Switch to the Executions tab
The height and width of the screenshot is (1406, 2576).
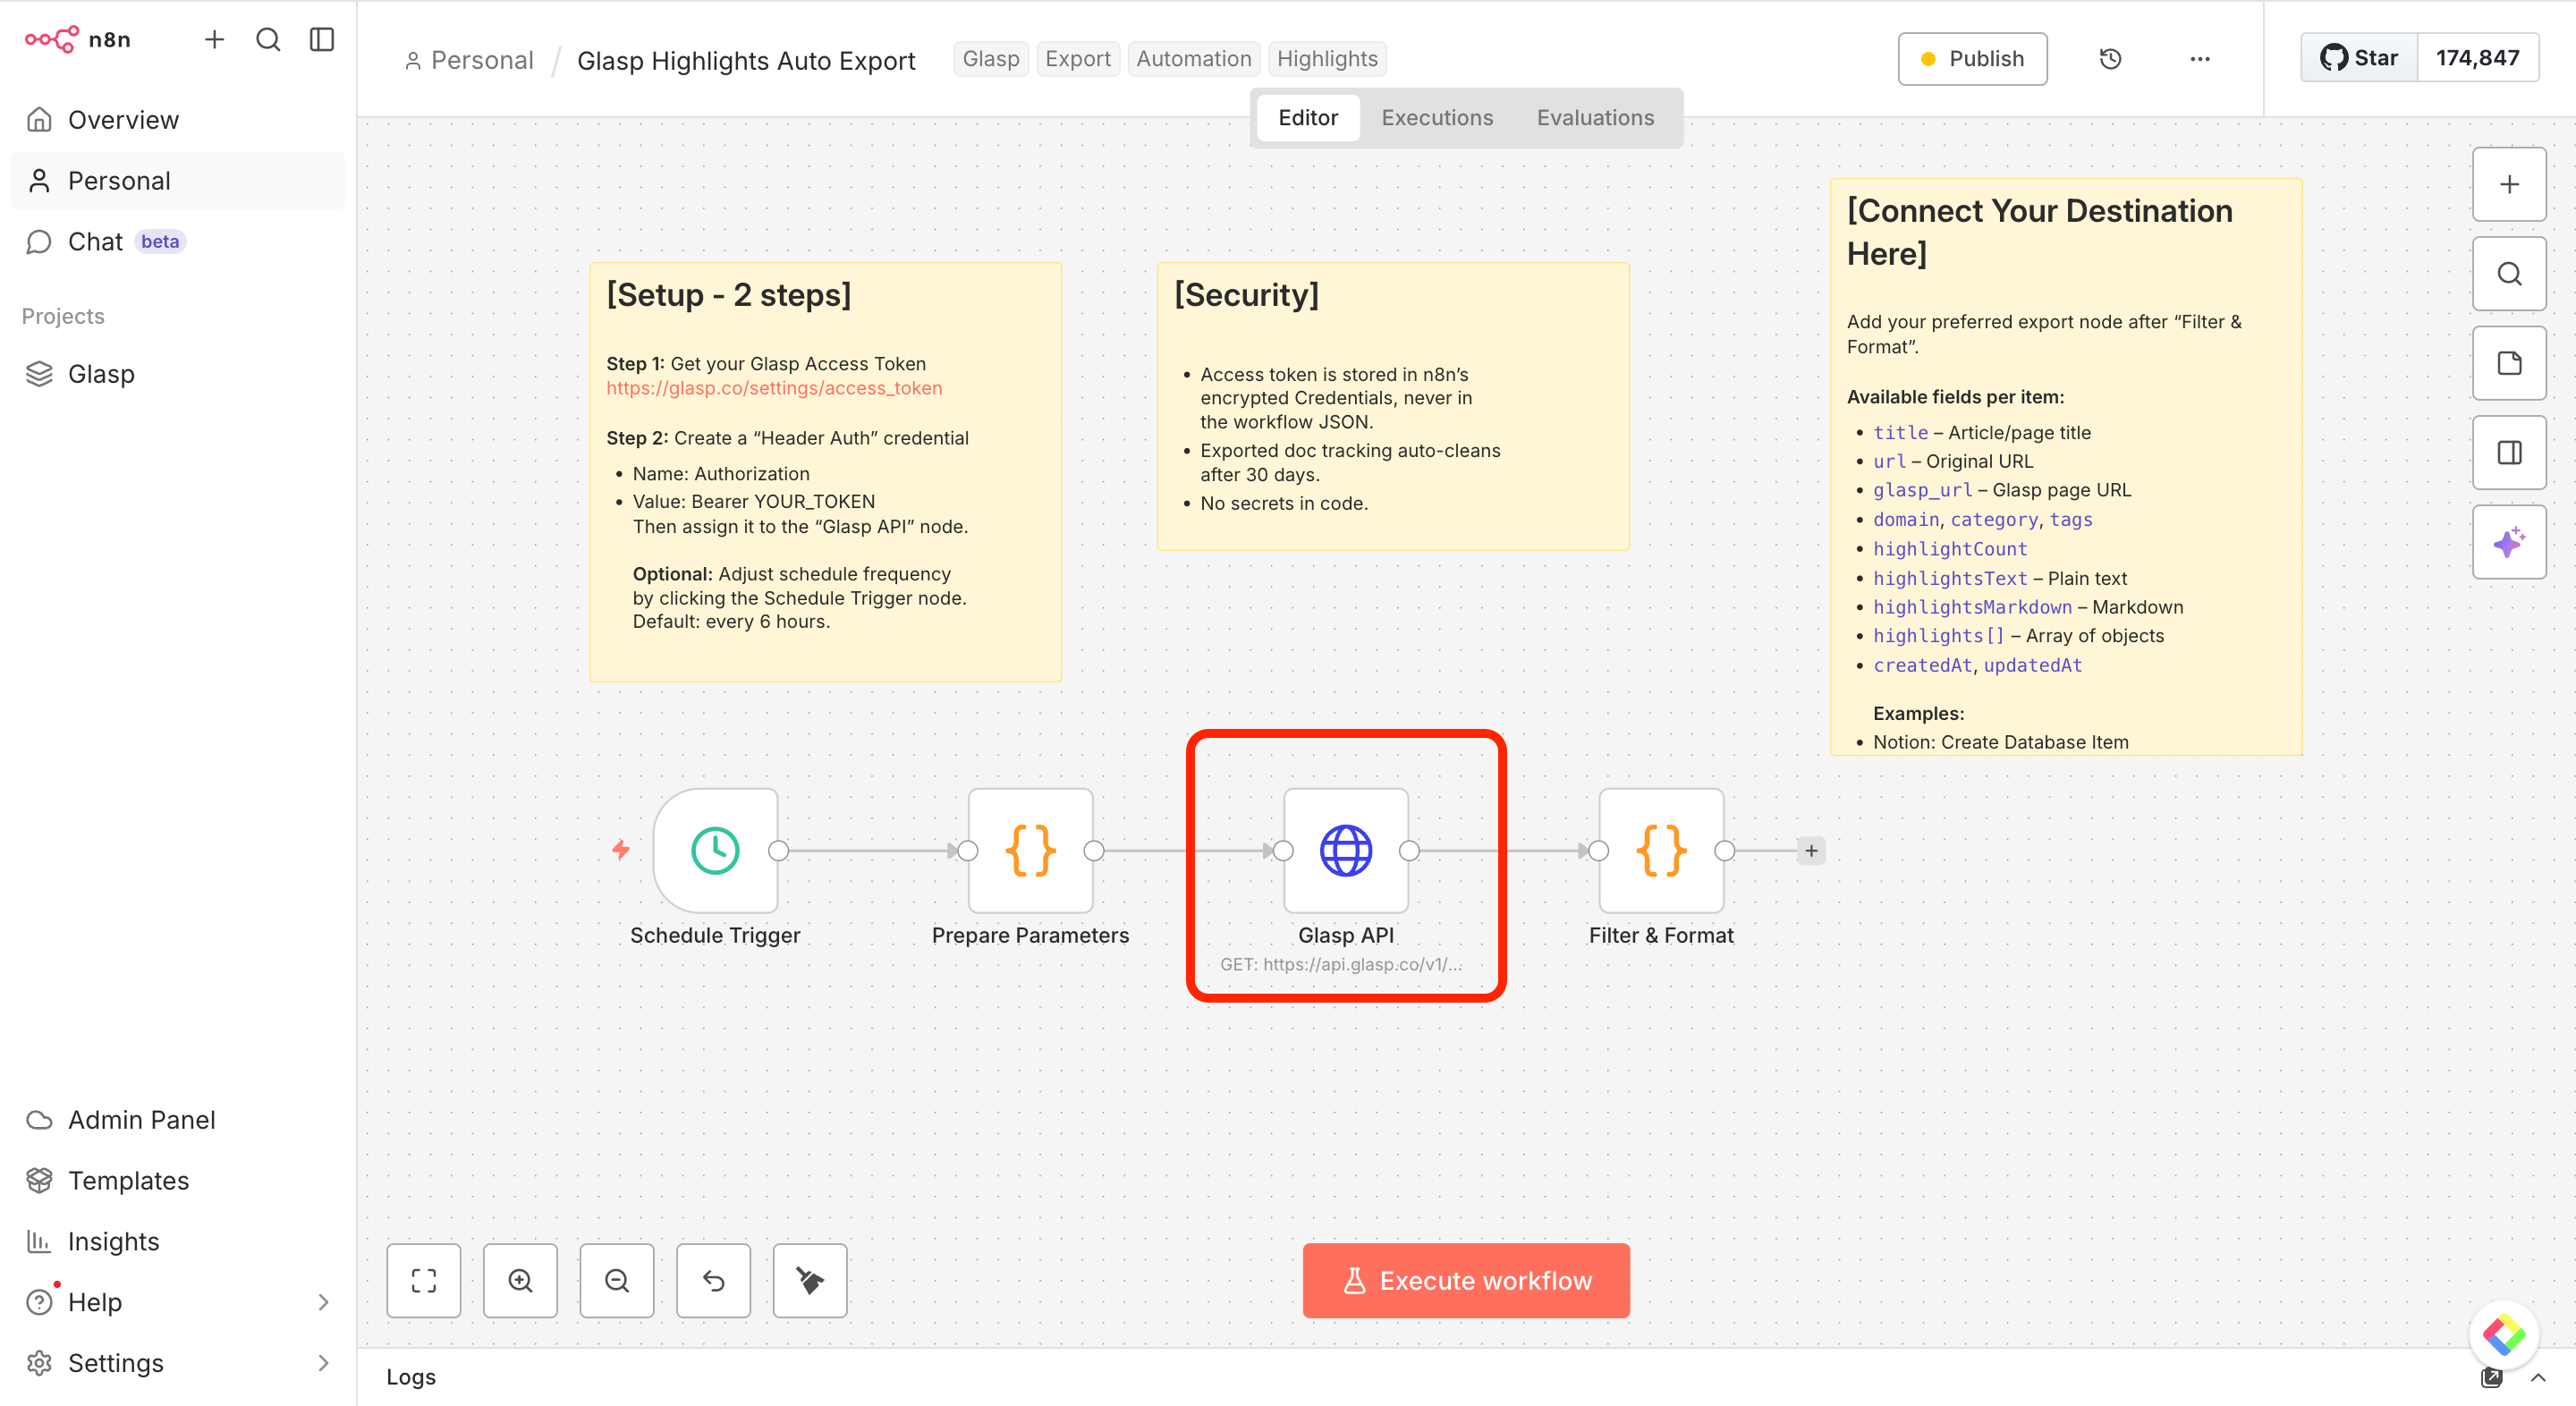(1436, 117)
